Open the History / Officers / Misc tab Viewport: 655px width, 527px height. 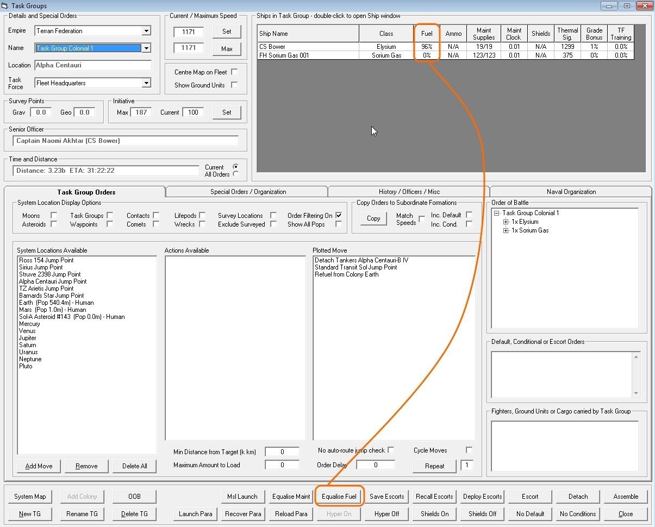409,192
